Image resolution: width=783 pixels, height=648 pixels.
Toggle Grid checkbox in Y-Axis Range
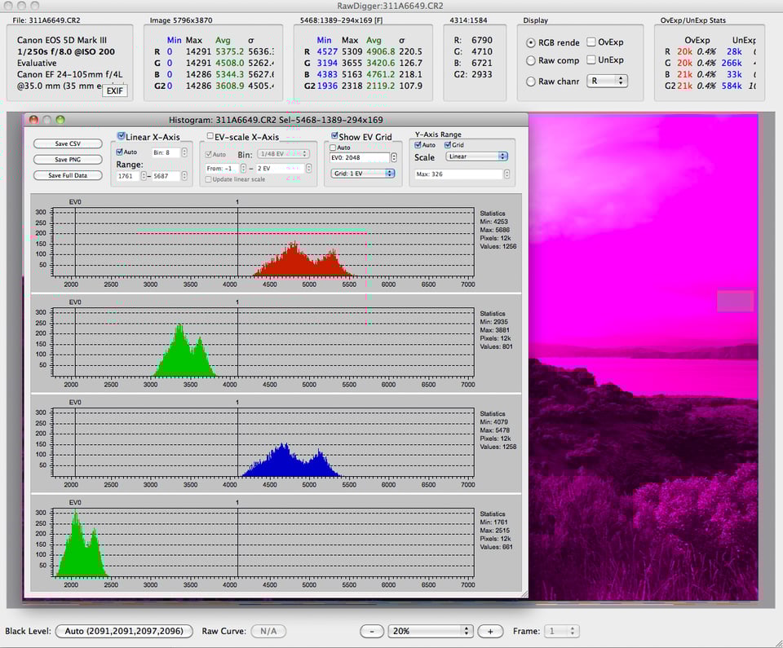448,145
